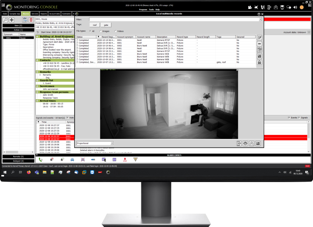
Task: Click the green phone call icon in the alarm toolbar
Action: 41,160
